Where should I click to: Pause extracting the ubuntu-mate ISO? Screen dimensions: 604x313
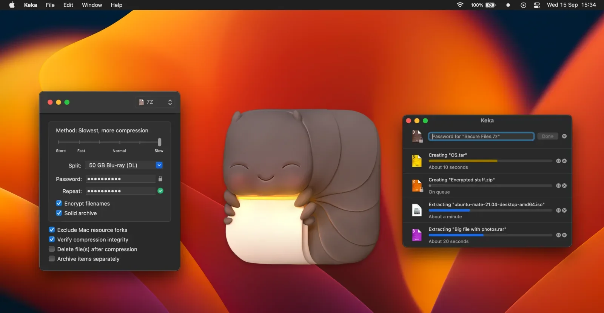(558, 210)
